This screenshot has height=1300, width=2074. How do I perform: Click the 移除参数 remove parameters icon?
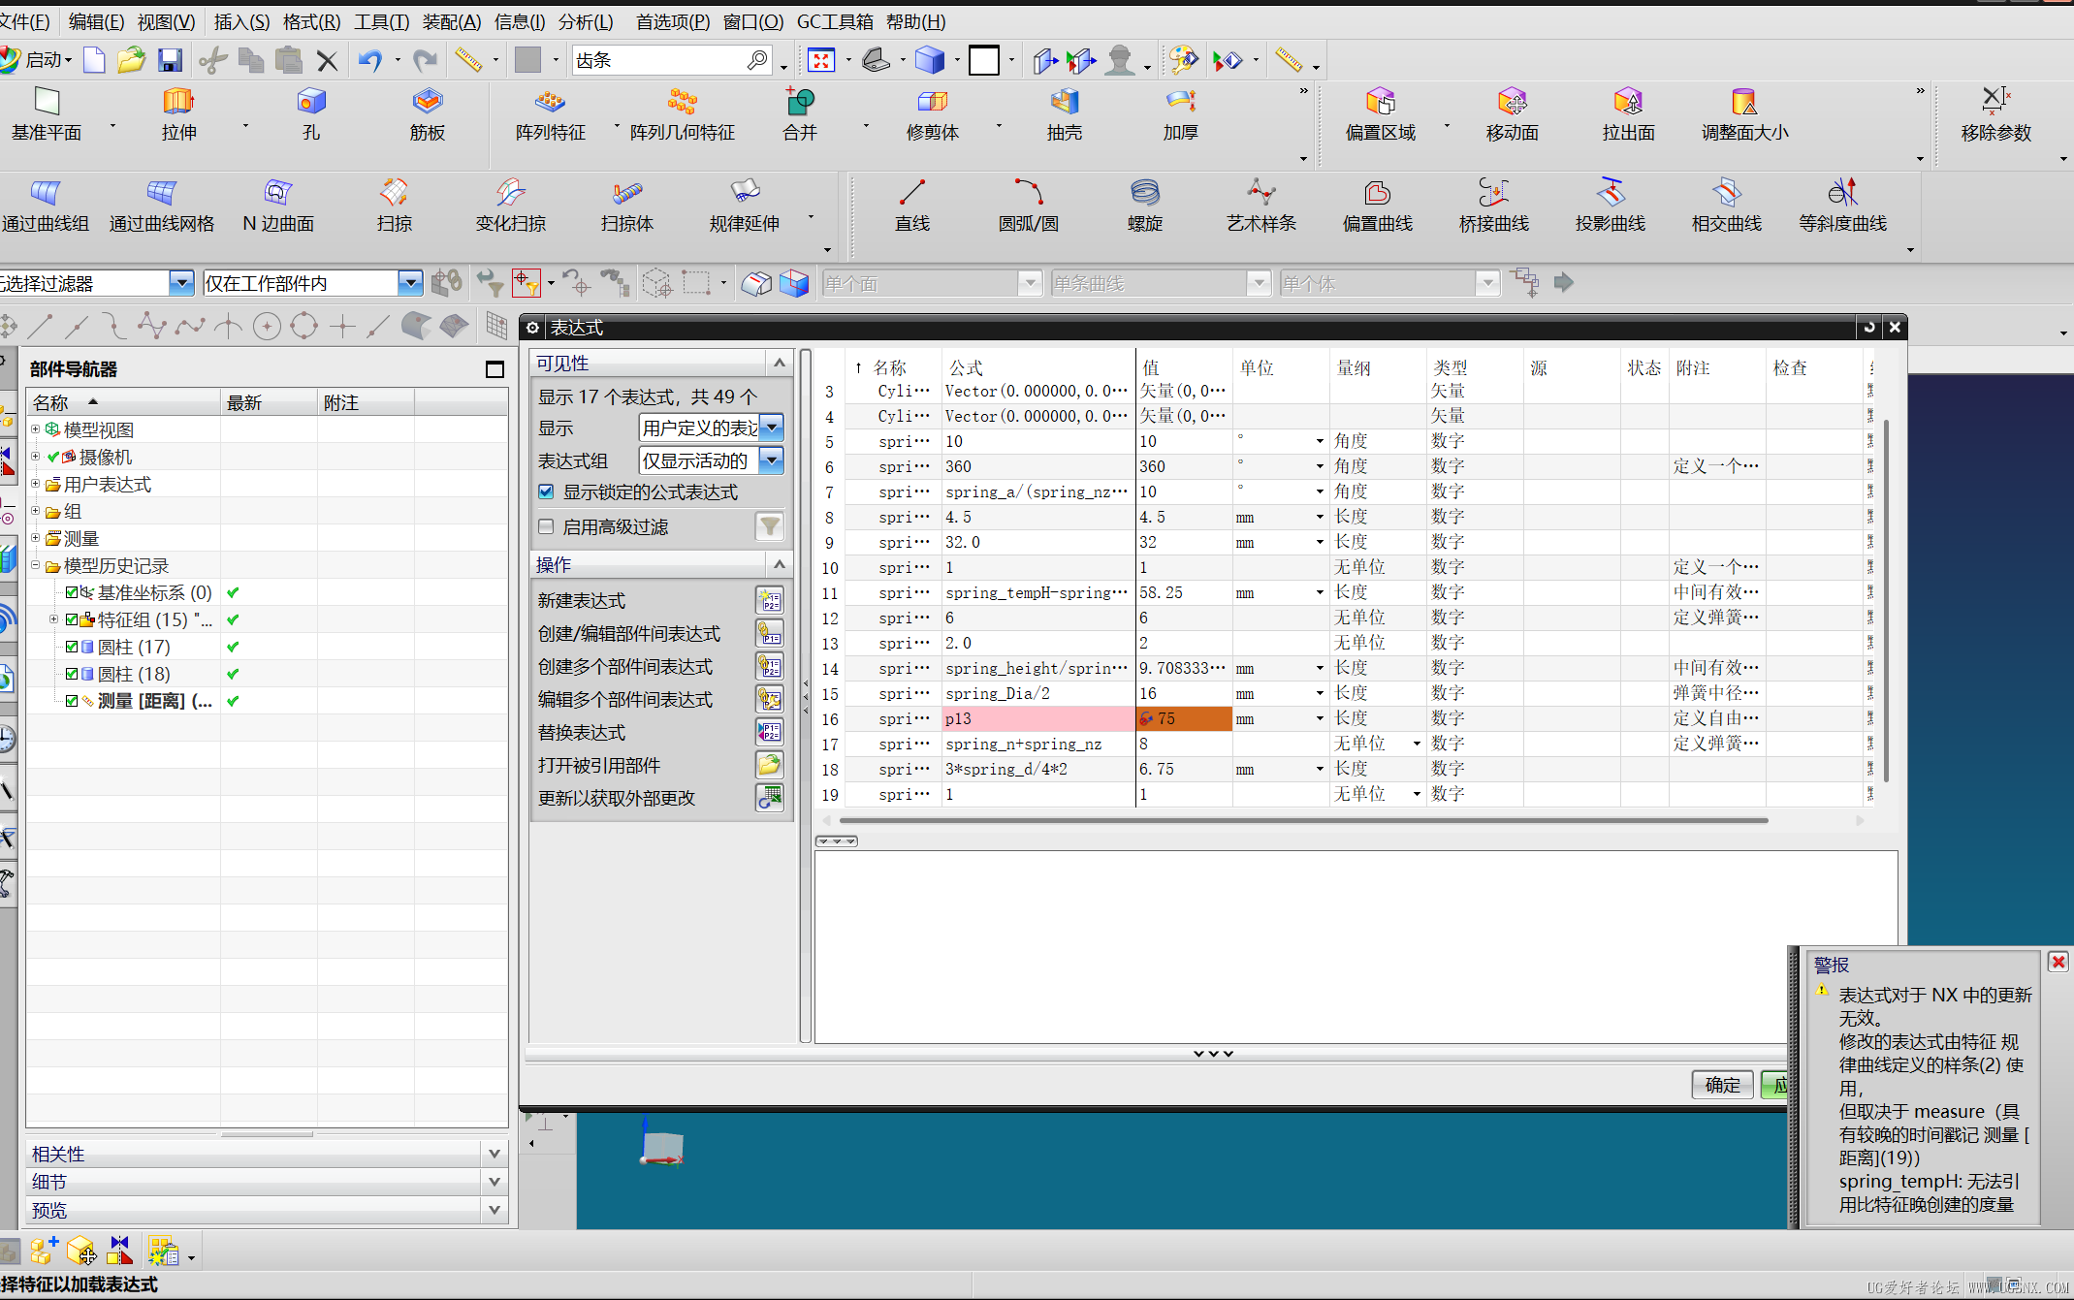[x=1995, y=100]
